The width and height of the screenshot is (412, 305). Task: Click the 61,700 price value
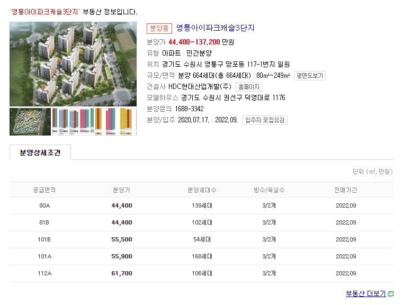pyautogui.click(x=122, y=273)
